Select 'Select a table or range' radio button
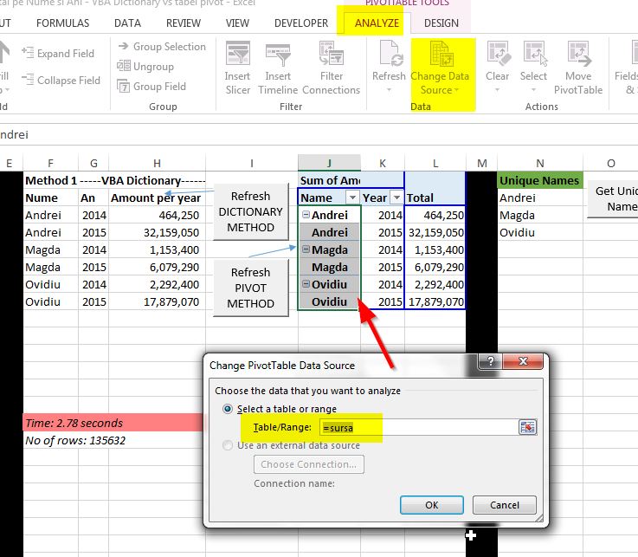 point(228,408)
